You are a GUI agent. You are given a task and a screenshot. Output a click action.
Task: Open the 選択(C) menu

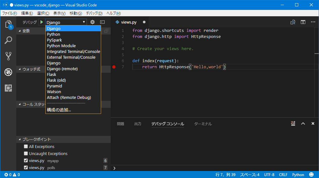tap(43, 13)
